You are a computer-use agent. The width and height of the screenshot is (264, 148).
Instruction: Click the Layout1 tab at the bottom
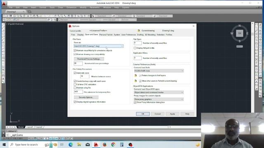tap(30, 127)
